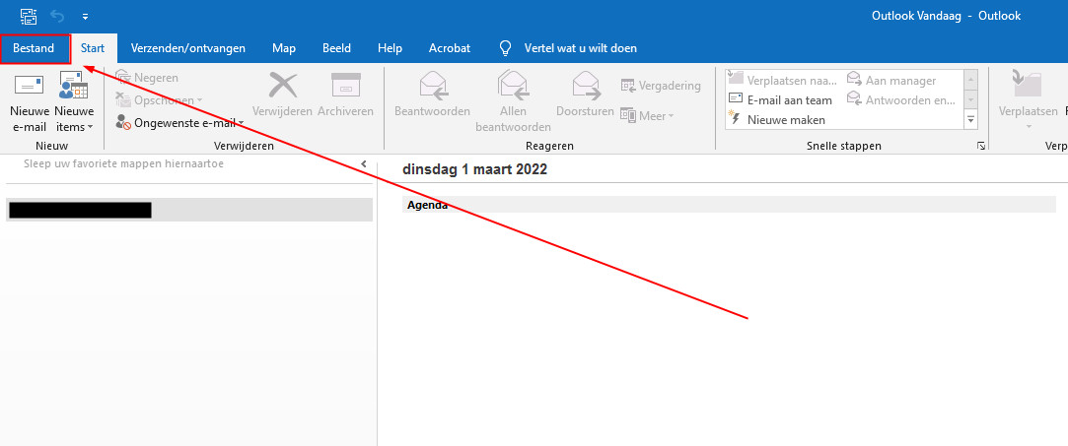The height and width of the screenshot is (446, 1068).
Task: Click the Agenda section header
Action: [x=729, y=205]
